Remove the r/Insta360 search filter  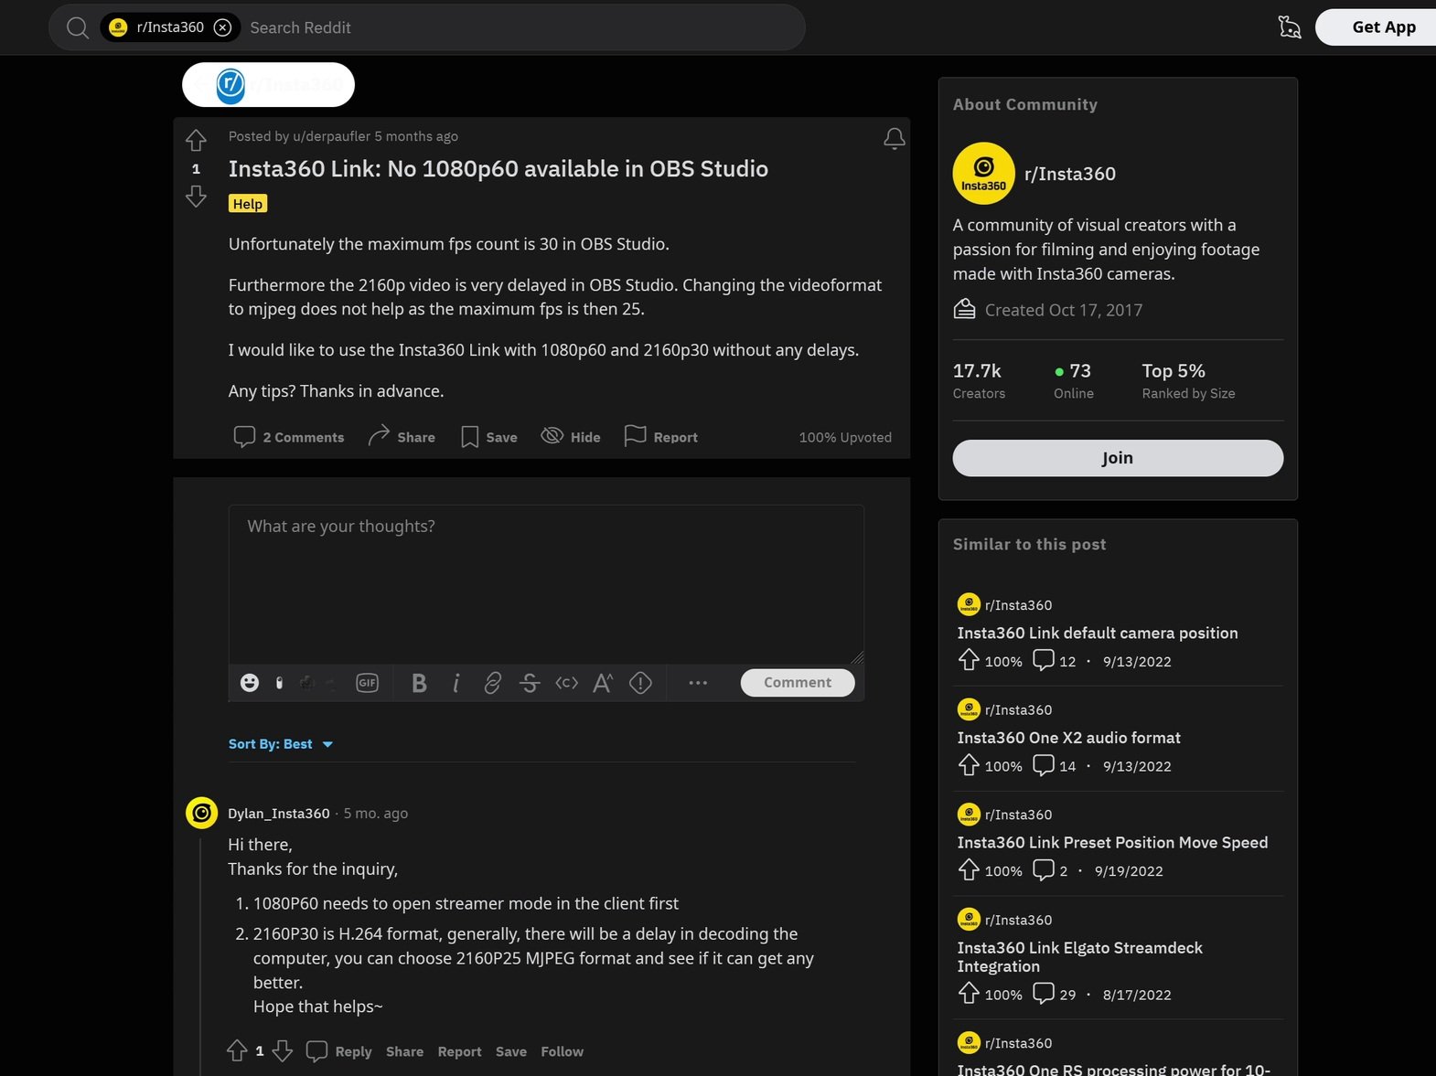222,27
